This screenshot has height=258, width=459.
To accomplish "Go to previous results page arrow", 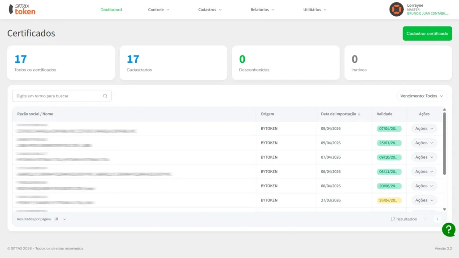I will click(x=425, y=219).
